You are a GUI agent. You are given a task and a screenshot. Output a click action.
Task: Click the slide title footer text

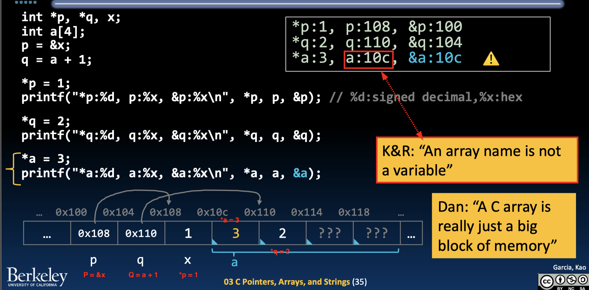(295, 282)
